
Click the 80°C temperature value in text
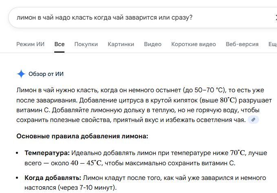pyautogui.click(x=228, y=100)
